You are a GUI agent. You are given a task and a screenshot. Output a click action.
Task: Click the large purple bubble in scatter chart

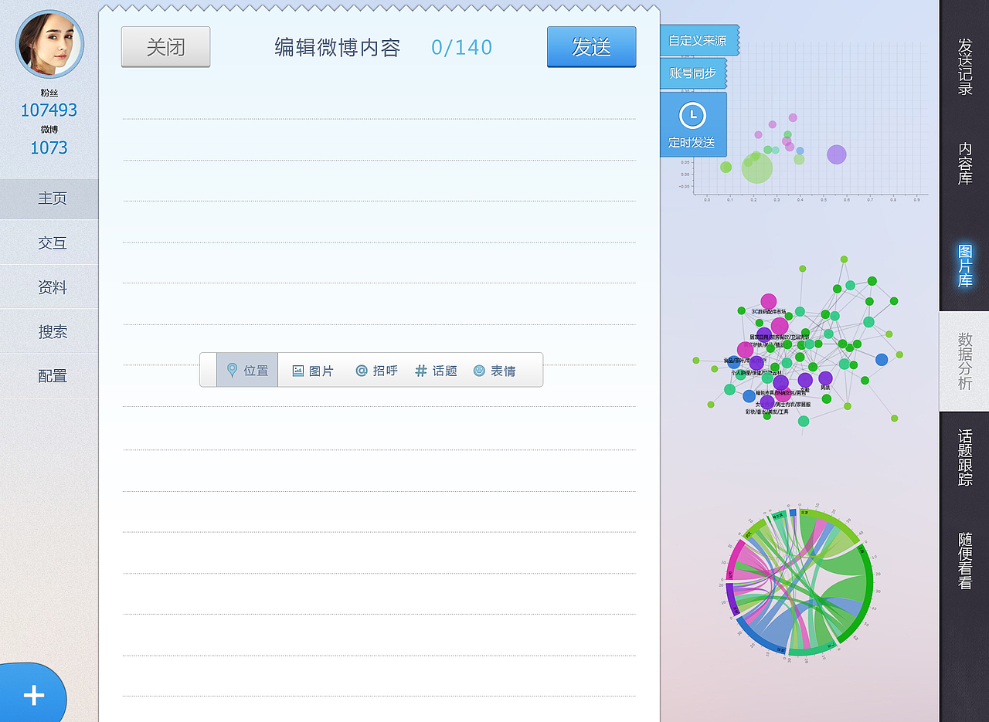point(837,154)
